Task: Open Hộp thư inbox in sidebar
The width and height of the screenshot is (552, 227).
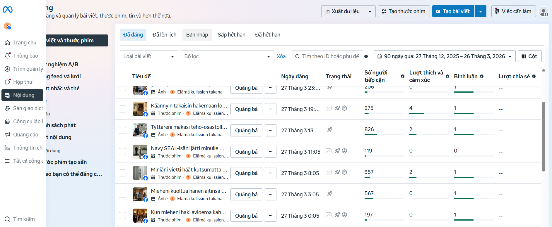Action: point(22,82)
